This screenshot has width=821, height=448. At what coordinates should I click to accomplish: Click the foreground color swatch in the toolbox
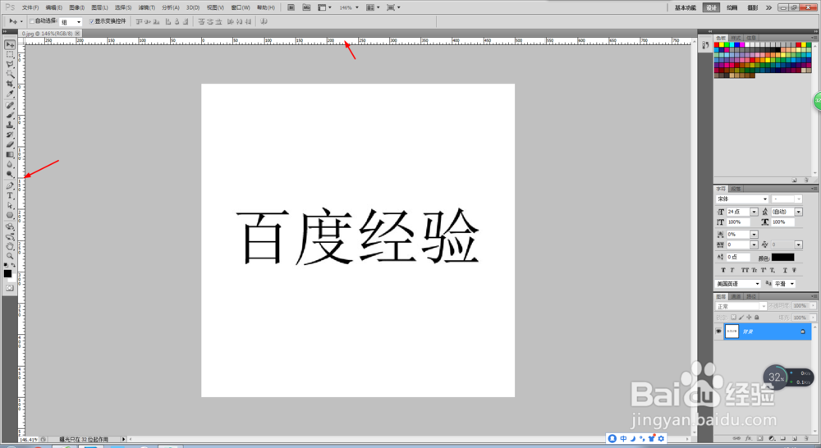(x=7, y=273)
